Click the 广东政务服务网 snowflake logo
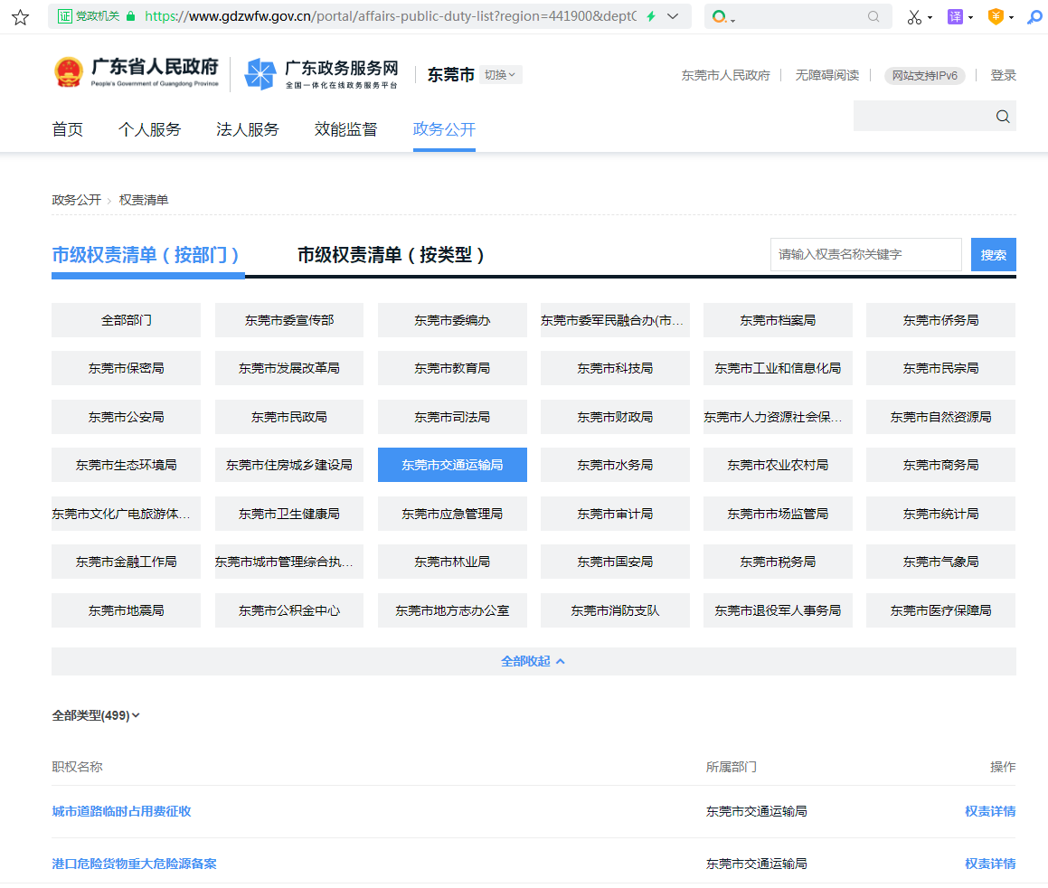The image size is (1048, 888). (260, 73)
